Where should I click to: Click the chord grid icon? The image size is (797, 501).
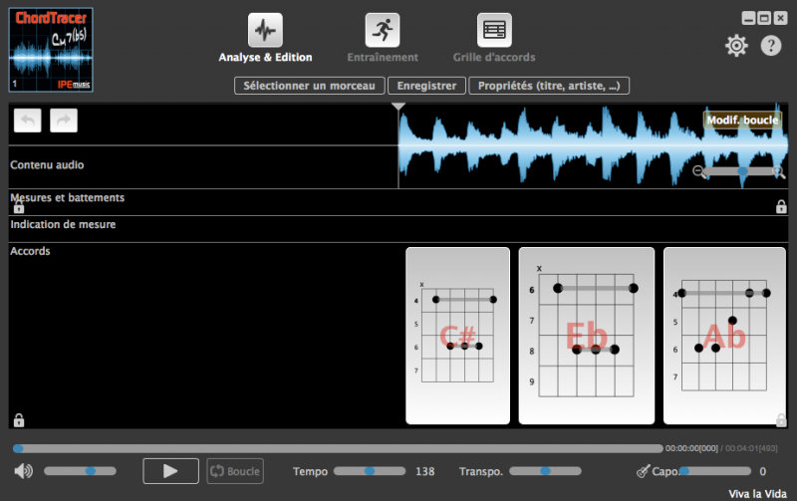point(494,30)
